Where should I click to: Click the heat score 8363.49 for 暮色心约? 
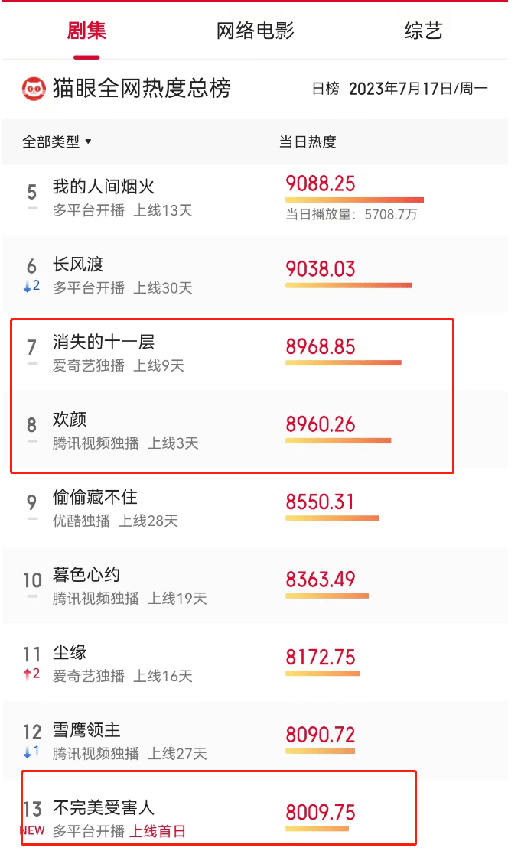pyautogui.click(x=321, y=580)
